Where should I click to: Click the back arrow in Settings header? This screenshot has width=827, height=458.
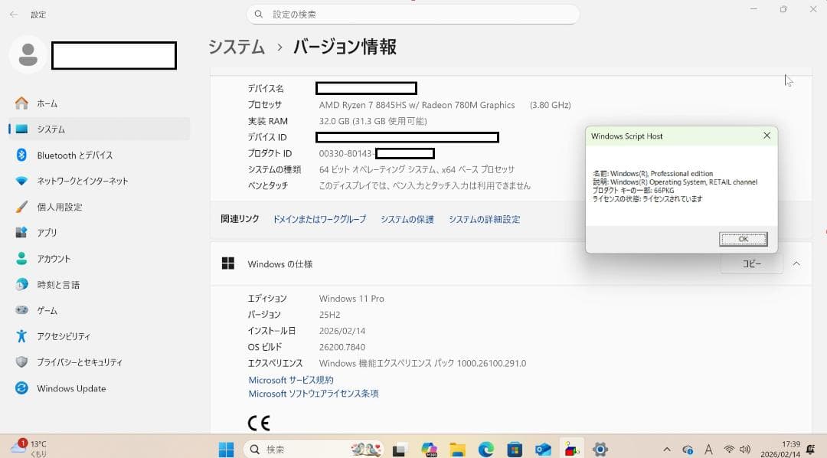[14, 15]
